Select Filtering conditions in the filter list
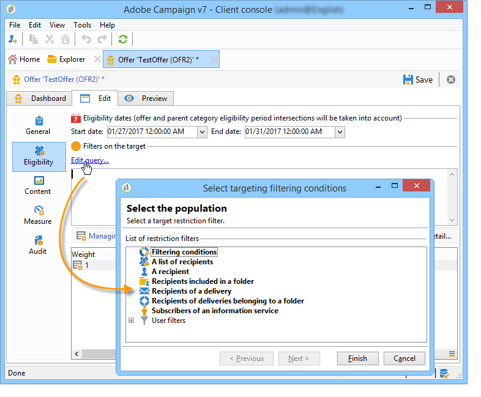481x397 pixels. click(x=184, y=252)
